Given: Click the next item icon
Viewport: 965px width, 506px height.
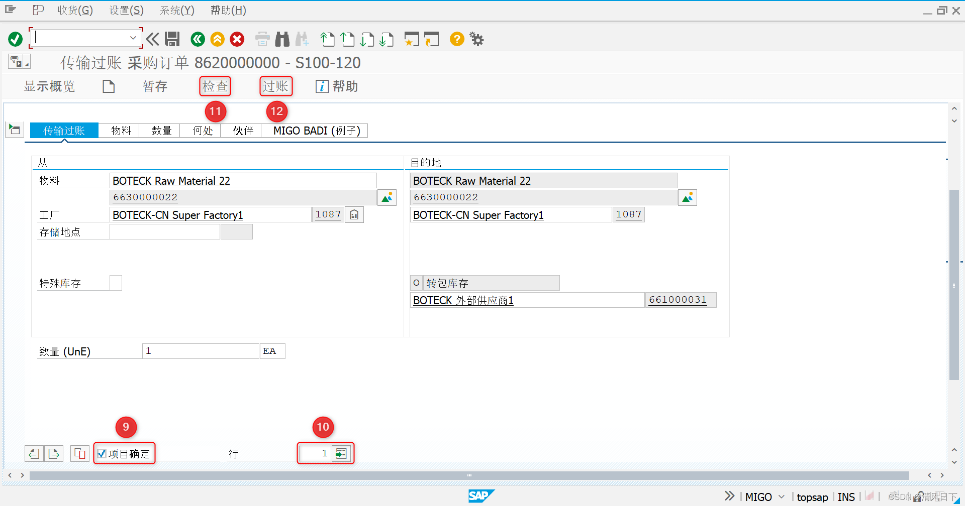Looking at the screenshot, I should tap(54, 454).
